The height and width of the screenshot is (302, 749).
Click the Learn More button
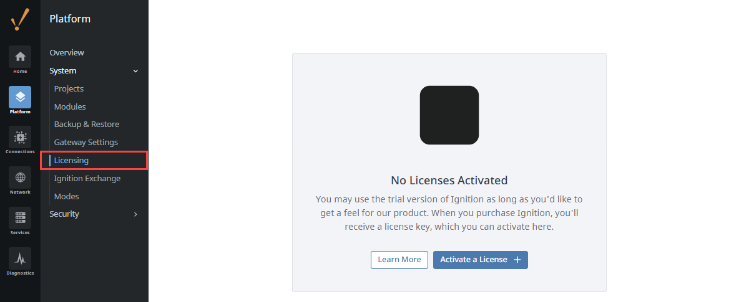399,260
